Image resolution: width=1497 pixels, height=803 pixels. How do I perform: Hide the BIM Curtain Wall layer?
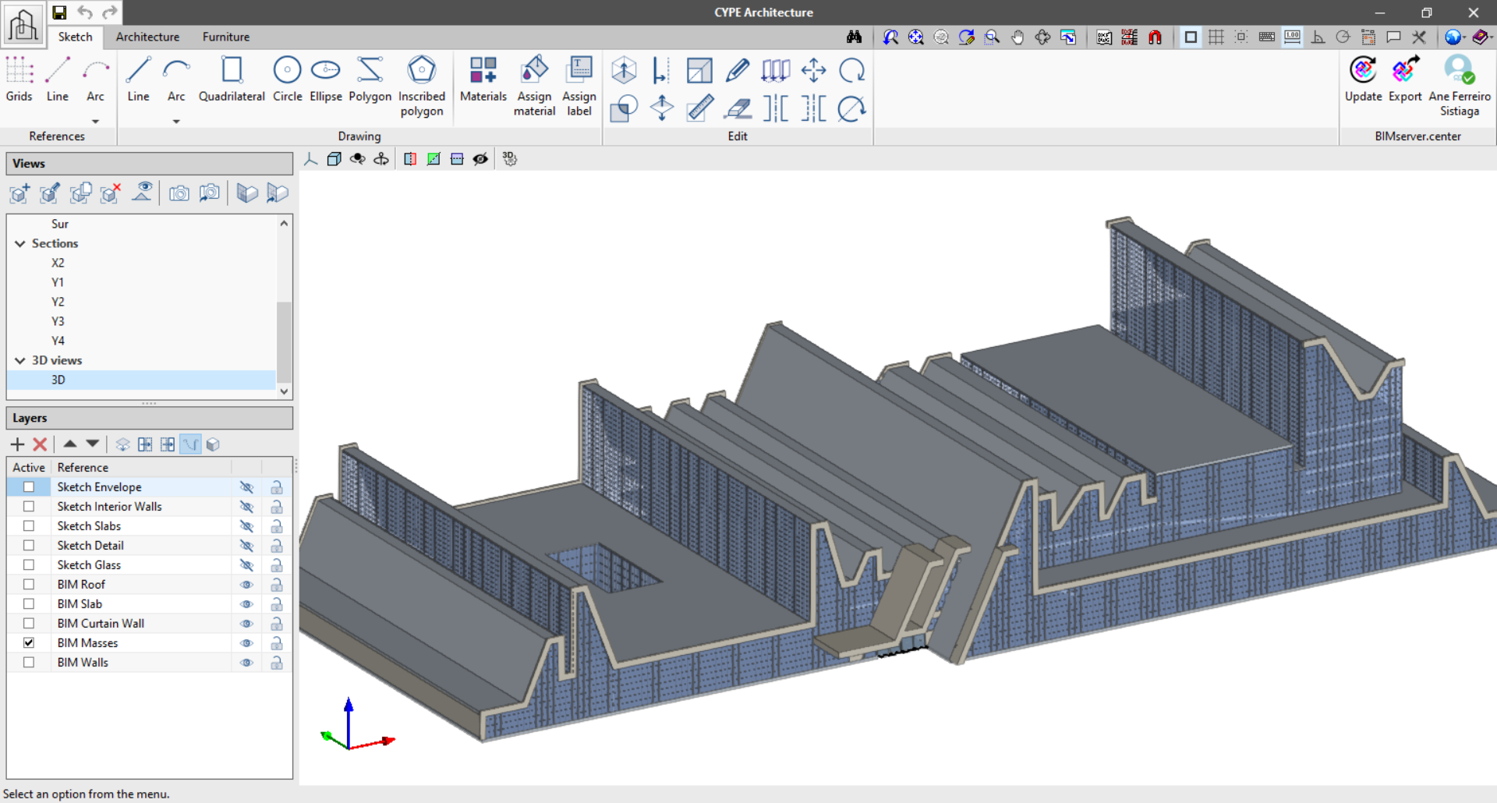pos(246,624)
